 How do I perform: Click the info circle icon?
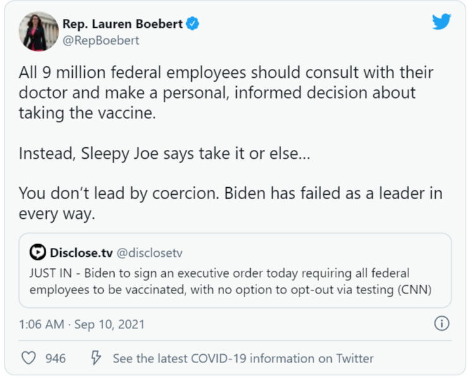pyautogui.click(x=441, y=324)
